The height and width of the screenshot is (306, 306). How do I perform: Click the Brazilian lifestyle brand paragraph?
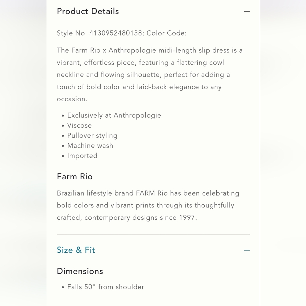[148, 205]
